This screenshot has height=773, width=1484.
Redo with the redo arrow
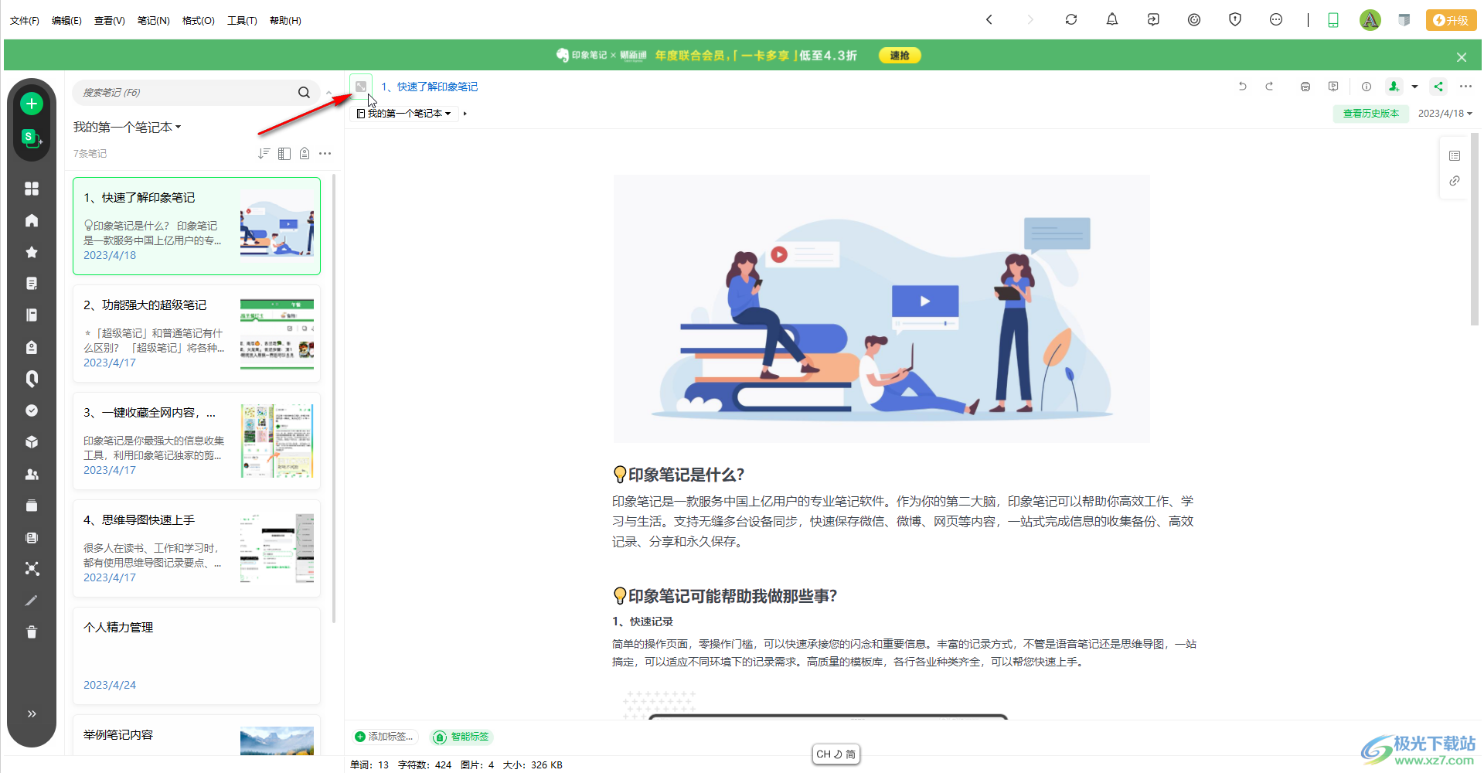[1269, 87]
